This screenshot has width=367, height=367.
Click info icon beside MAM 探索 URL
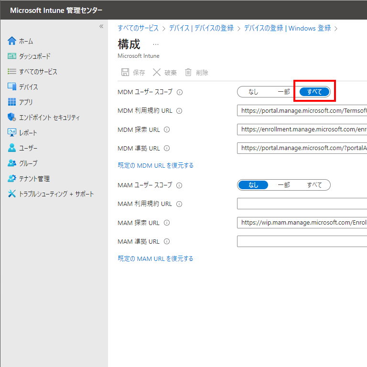point(167,223)
